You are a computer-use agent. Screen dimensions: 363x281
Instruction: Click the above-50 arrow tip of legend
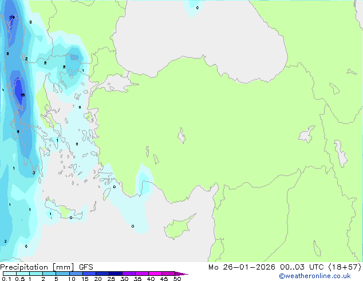click(181, 274)
